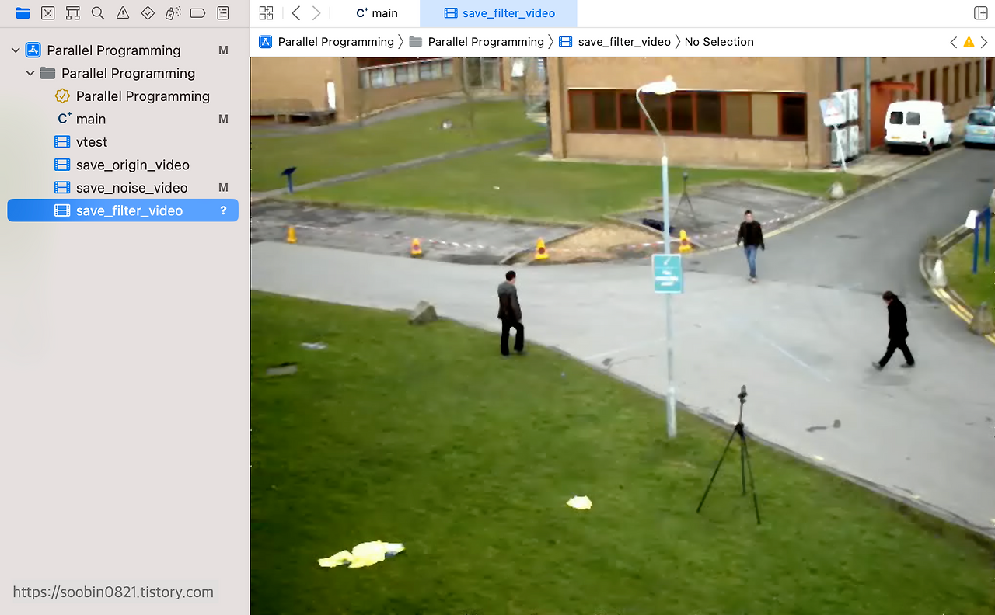Open the Source Control navigator
Viewport: 995px width, 615px height.
[47, 13]
